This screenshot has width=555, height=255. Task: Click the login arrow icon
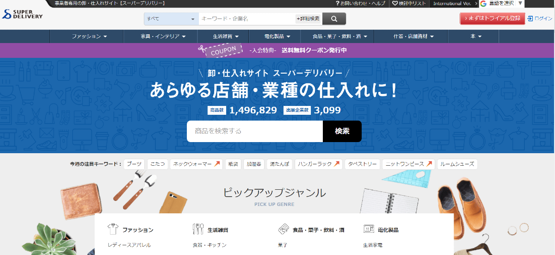[x=530, y=19]
